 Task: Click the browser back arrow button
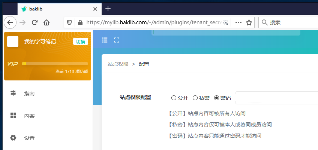tap(10, 22)
